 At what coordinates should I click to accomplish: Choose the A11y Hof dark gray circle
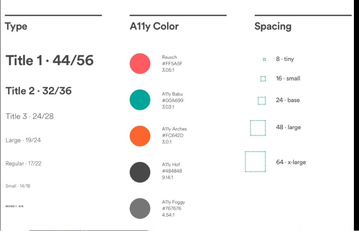click(x=140, y=172)
